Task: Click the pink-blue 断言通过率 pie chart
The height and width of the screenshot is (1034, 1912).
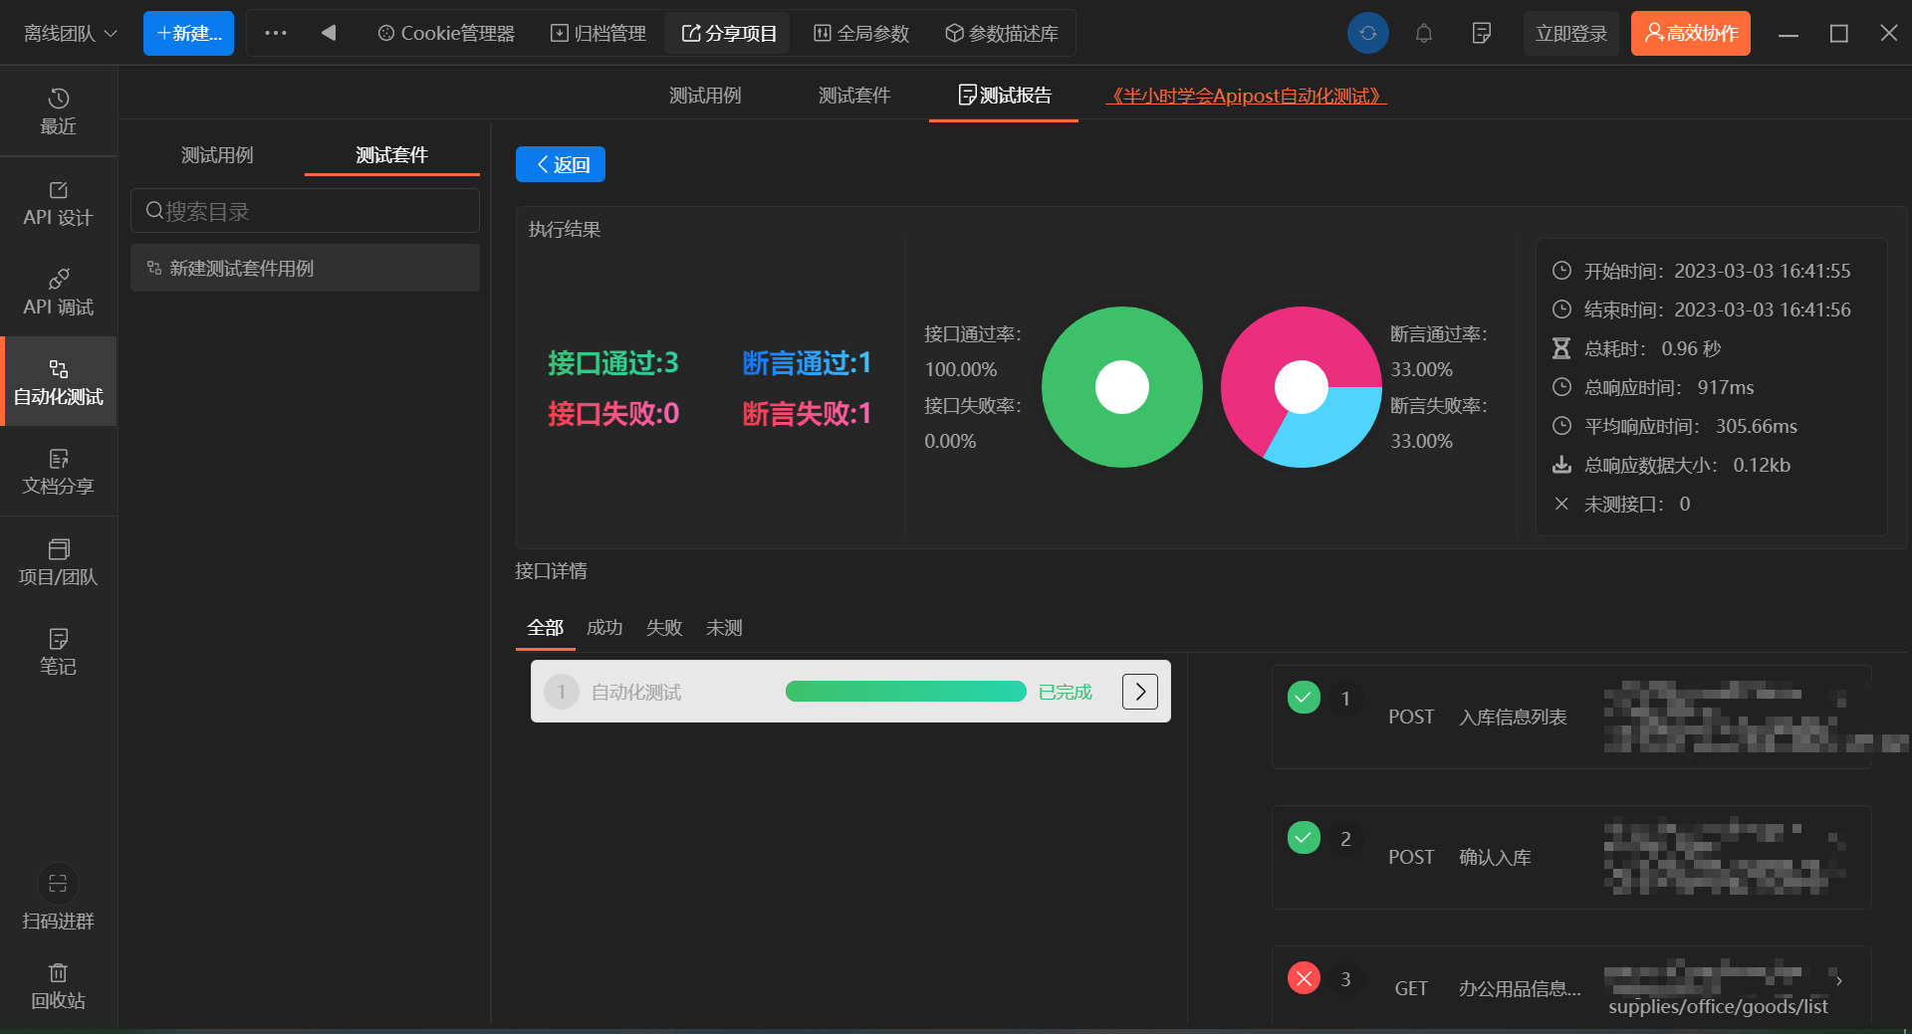Action: (x=1302, y=387)
